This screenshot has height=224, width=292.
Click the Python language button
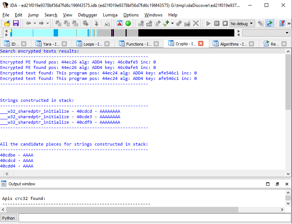(x=9, y=218)
